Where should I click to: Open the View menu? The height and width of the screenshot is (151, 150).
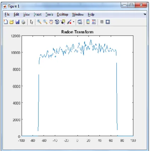(26, 15)
